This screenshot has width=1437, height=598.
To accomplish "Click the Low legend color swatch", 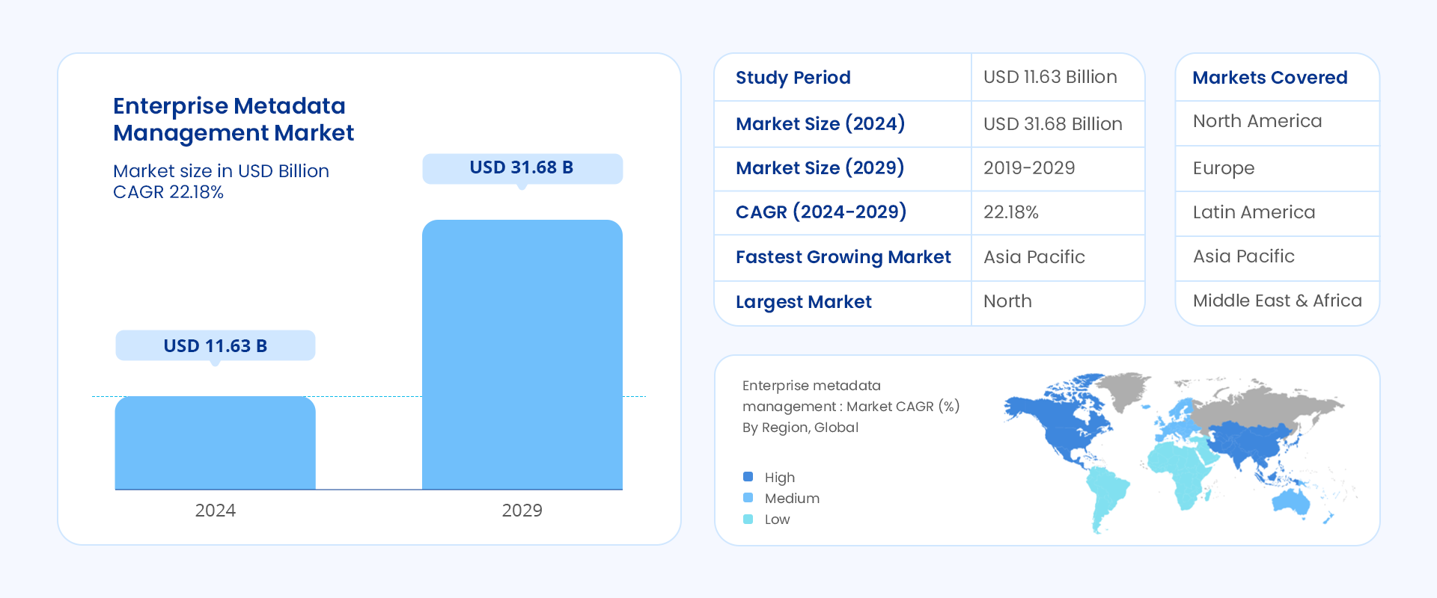I will coord(748,519).
